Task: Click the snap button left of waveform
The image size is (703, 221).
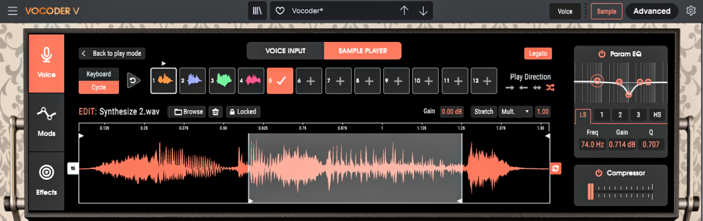Action: pos(73,168)
